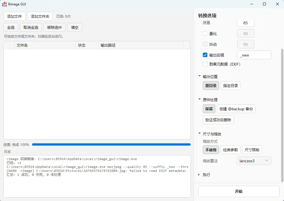Select 指定目录 as output location
This screenshot has width=284, height=201.
[230, 86]
